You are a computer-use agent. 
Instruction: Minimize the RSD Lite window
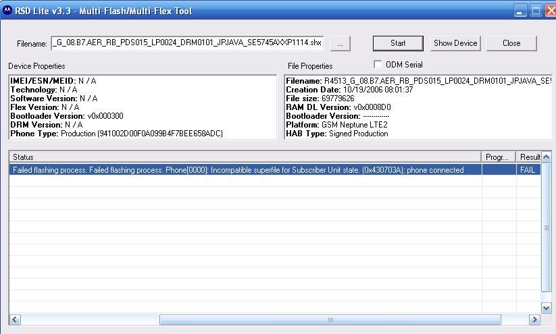pyautogui.click(x=520, y=11)
